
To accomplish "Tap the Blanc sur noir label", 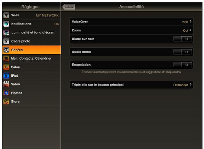I will (83, 39).
